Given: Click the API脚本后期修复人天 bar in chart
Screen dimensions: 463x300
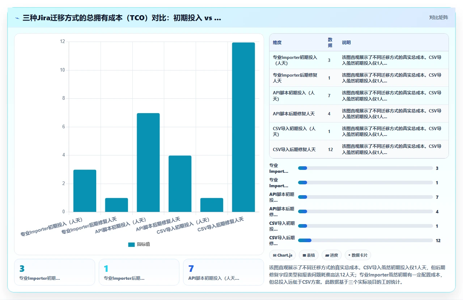Looking at the screenshot, I should 180,184.
